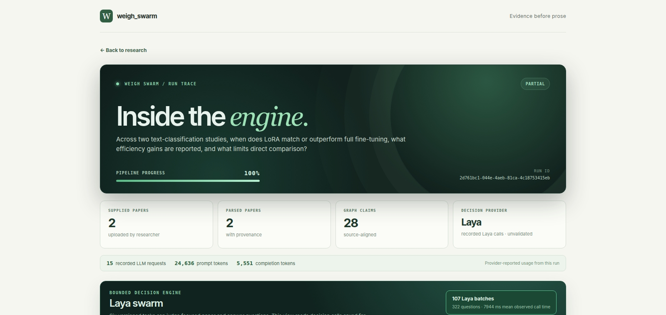Click 'recorded Laya calls · unvalidated' caption

tap(497, 234)
